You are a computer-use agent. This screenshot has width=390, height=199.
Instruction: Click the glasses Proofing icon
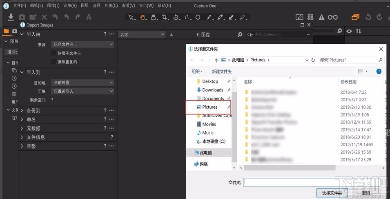pos(332,17)
